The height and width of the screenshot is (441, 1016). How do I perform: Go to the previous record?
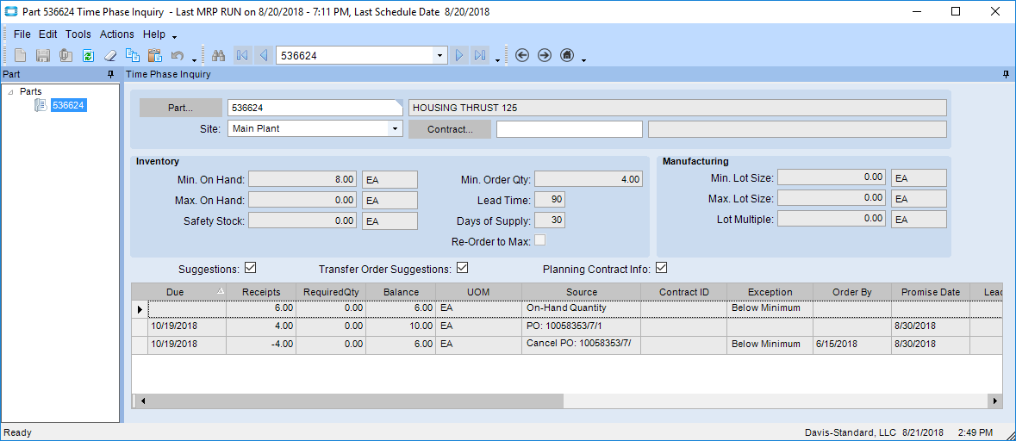tap(263, 56)
